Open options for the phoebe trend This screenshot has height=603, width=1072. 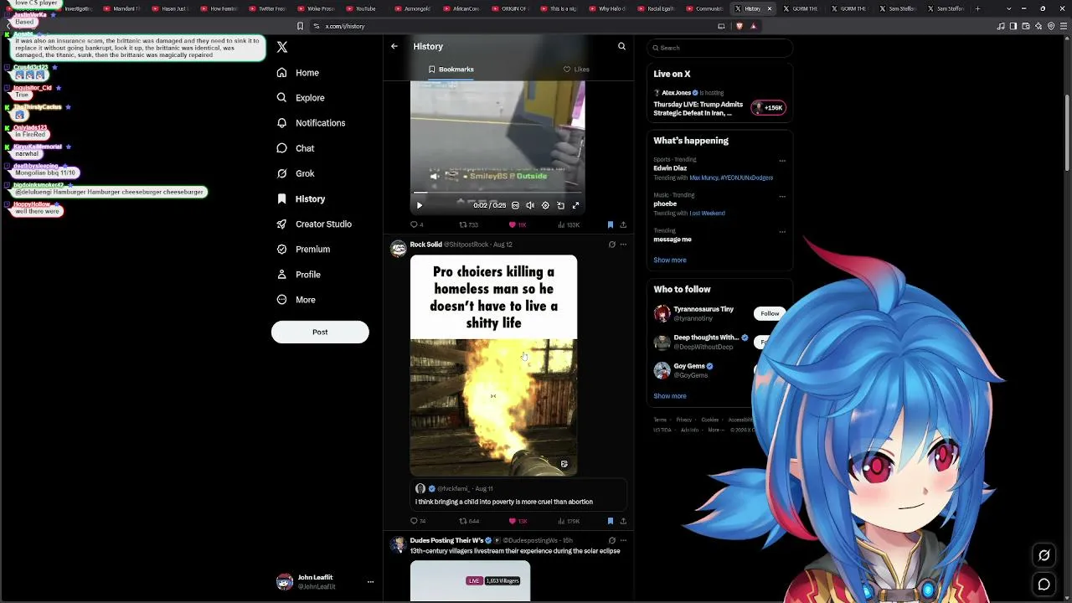[782, 196]
